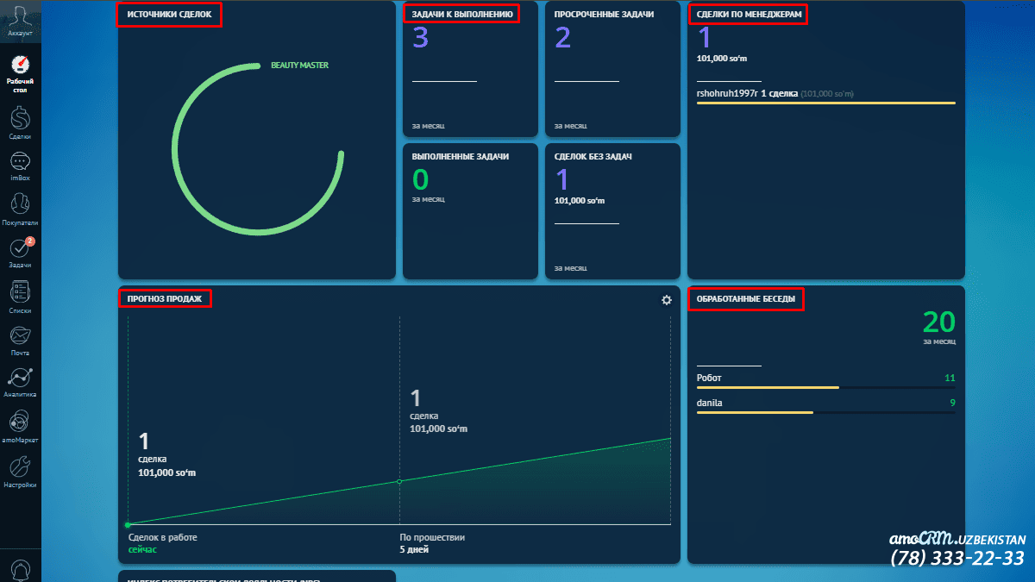Open Аналитика chart icon
Image resolution: width=1035 pixels, height=582 pixels.
point(20,377)
